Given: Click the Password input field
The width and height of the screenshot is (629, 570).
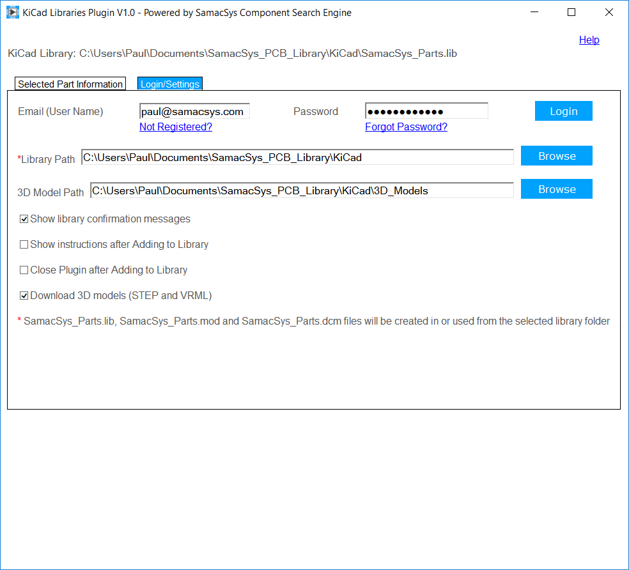Looking at the screenshot, I should (x=426, y=111).
